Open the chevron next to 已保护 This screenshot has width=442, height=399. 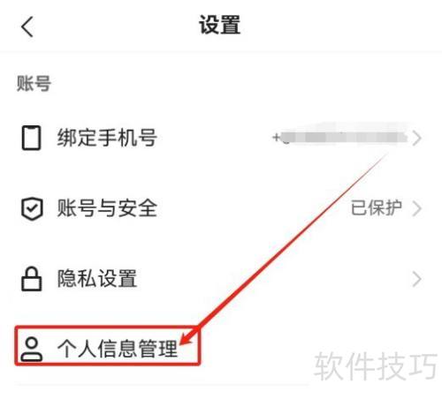click(416, 208)
